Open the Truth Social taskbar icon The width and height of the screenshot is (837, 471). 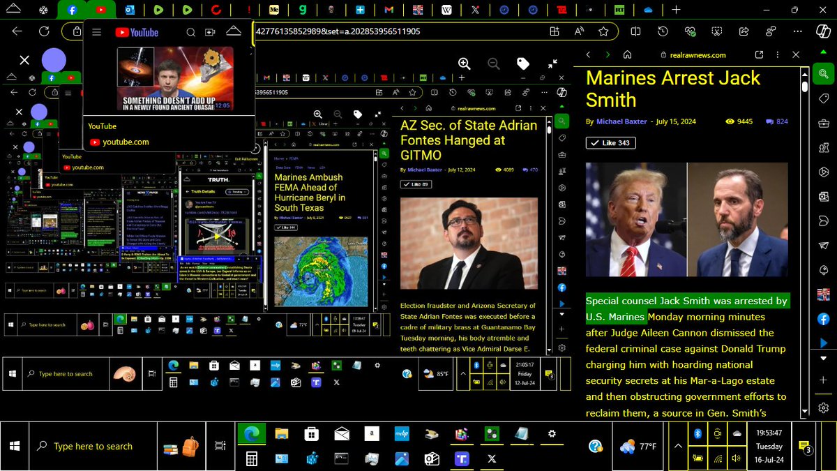461,458
